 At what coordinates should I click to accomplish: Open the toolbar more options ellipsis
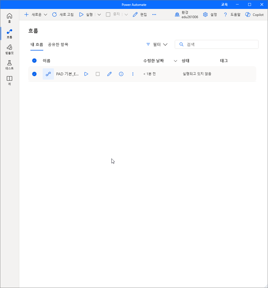(x=154, y=15)
